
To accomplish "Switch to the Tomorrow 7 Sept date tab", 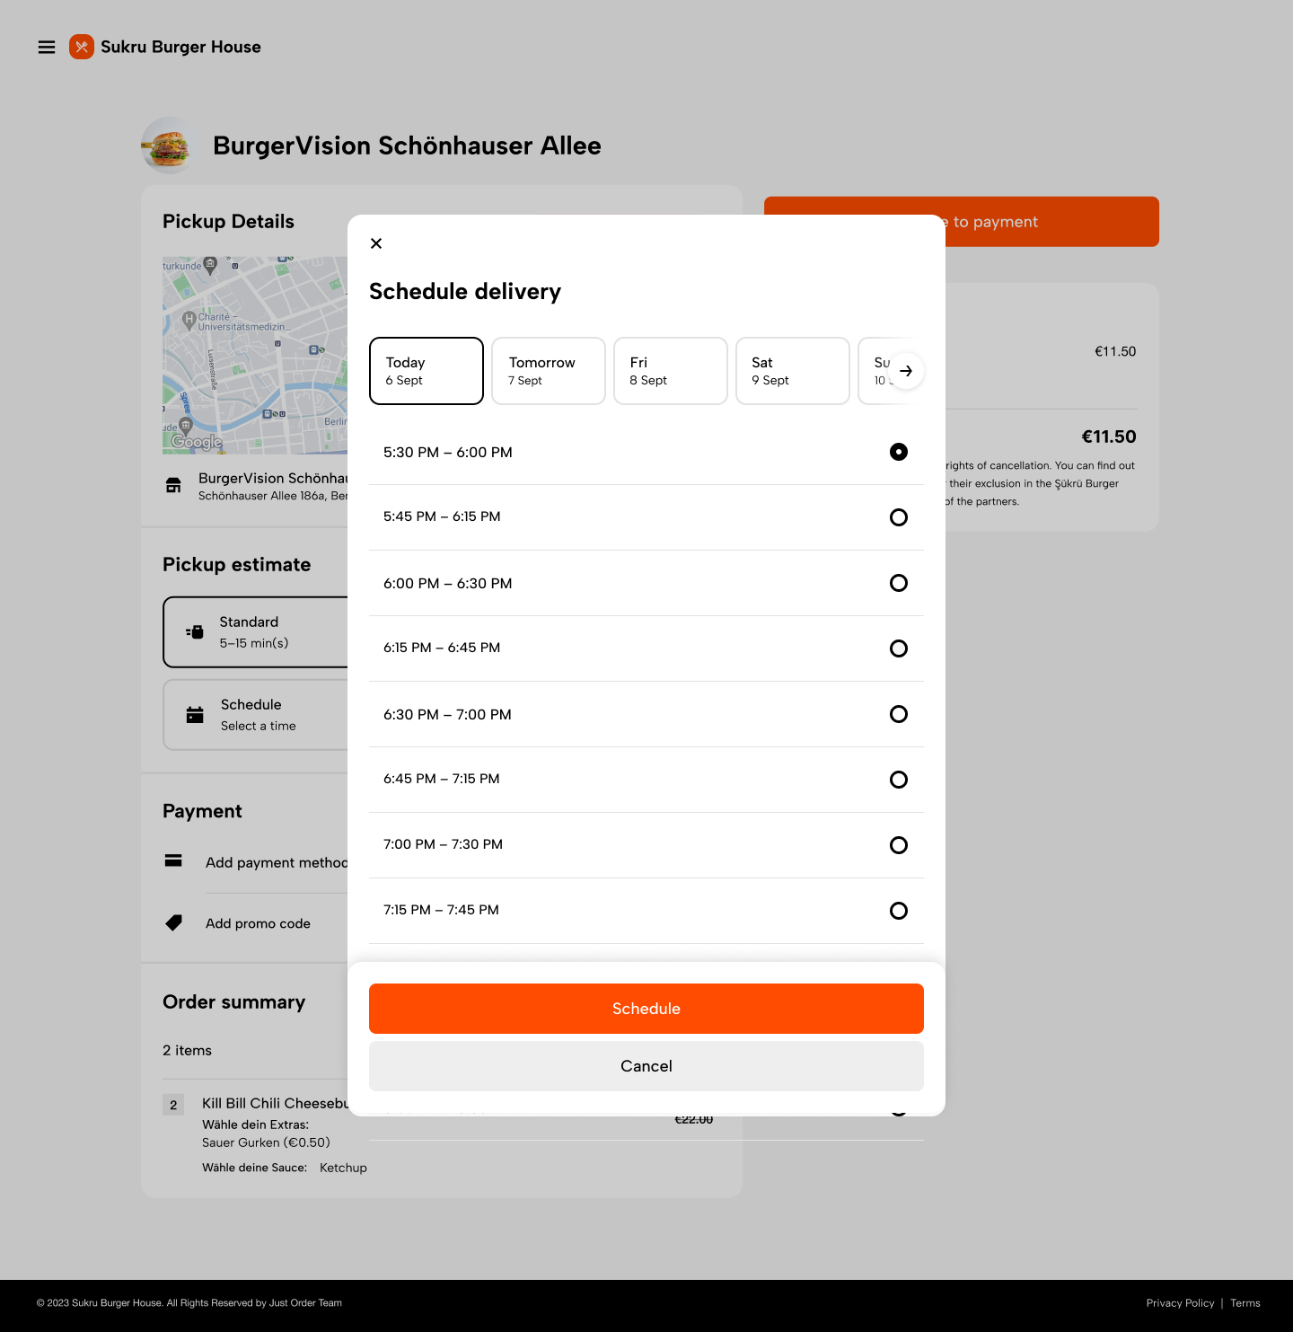I will [548, 371].
